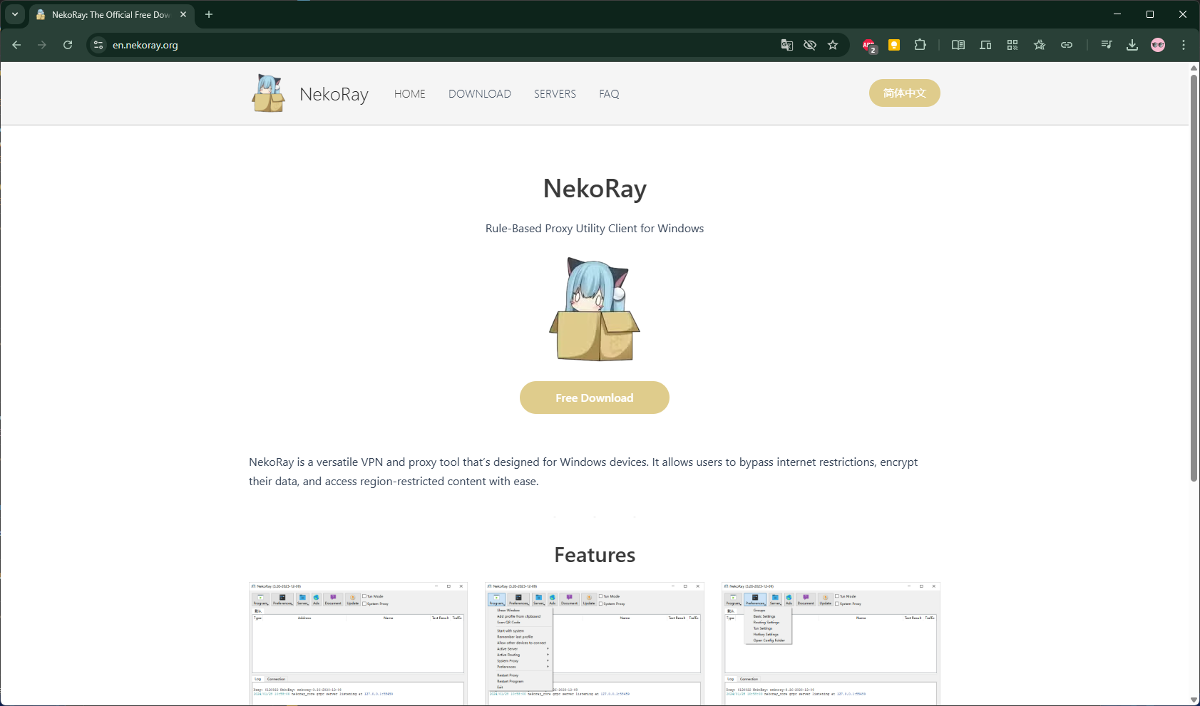Click the send to devices icon

[985, 45]
